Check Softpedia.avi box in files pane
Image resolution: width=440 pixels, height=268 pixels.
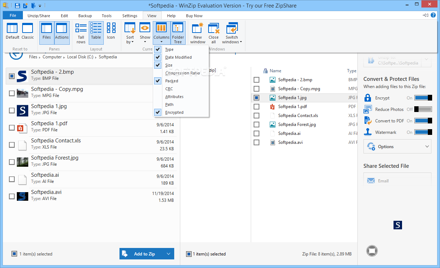12,196
